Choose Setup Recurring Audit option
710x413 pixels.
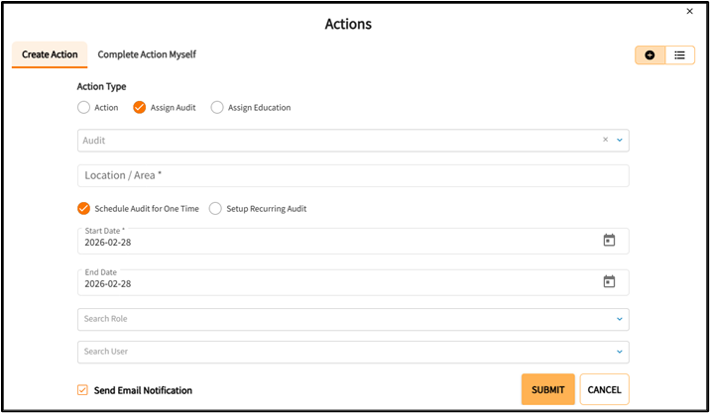[215, 209]
